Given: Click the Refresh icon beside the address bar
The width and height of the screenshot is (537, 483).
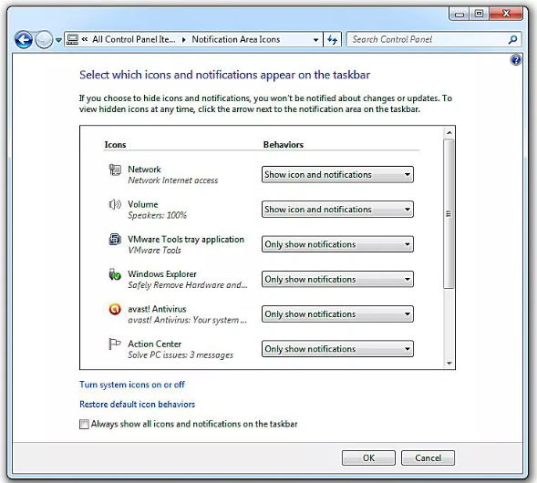Looking at the screenshot, I should (332, 40).
